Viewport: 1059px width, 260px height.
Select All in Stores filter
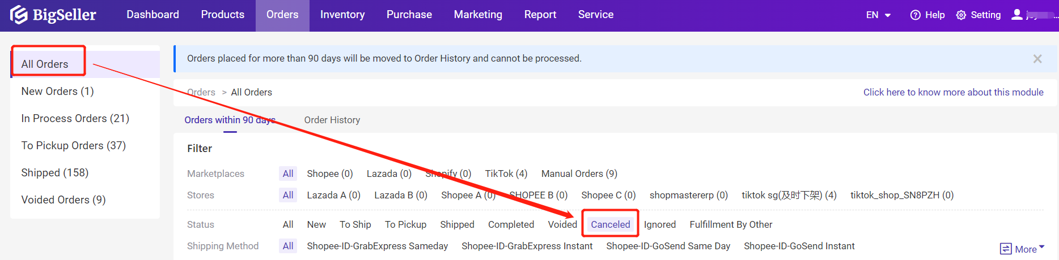288,195
